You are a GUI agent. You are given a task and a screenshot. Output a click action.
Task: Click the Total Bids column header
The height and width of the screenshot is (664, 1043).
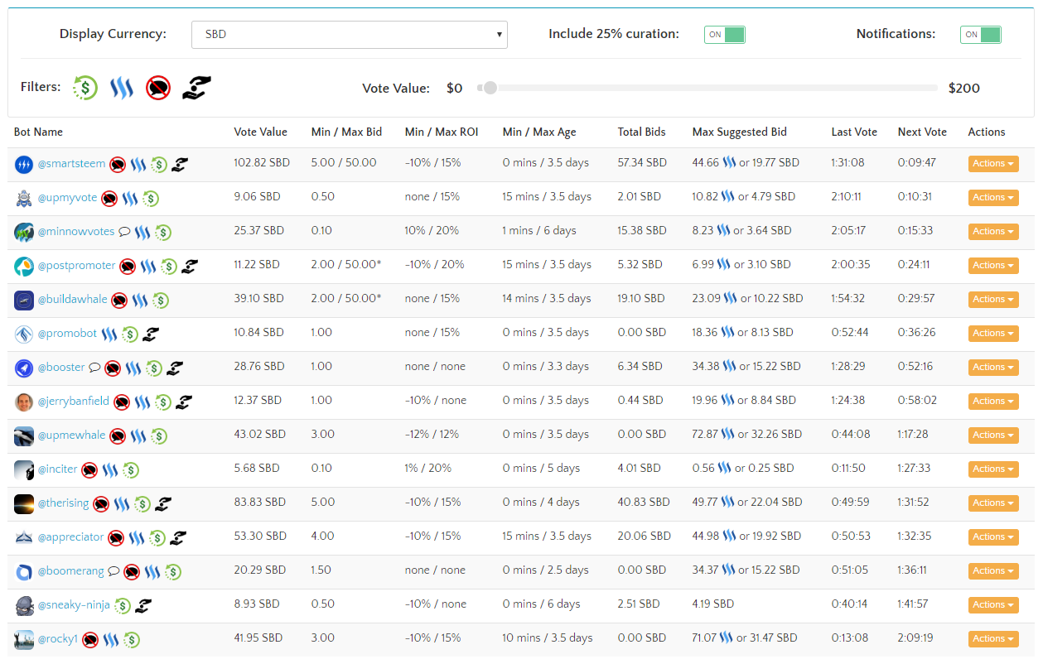coord(642,132)
